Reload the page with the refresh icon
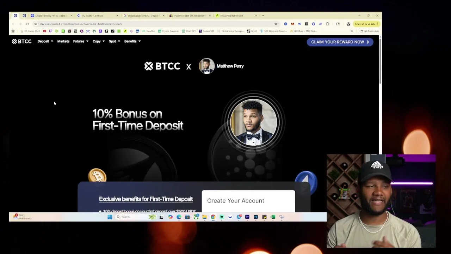The width and height of the screenshot is (451, 254). [27, 24]
